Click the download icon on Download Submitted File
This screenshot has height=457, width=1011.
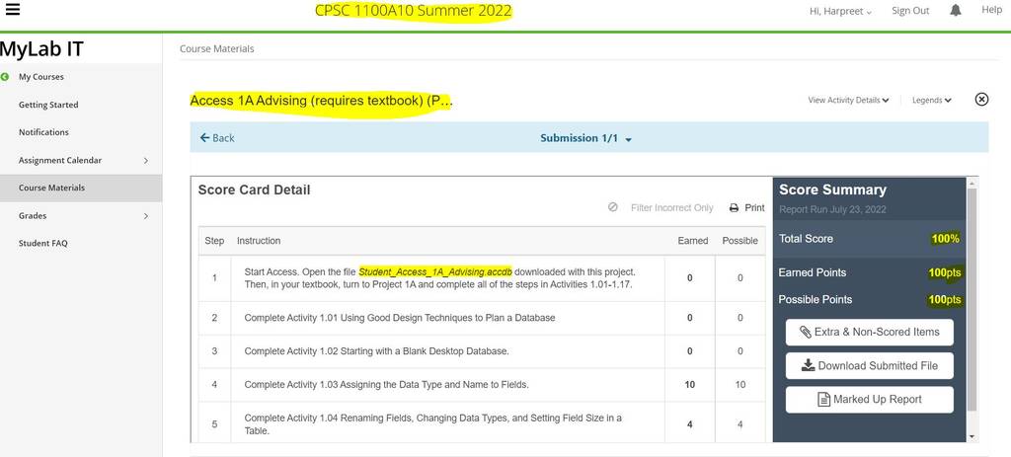808,365
